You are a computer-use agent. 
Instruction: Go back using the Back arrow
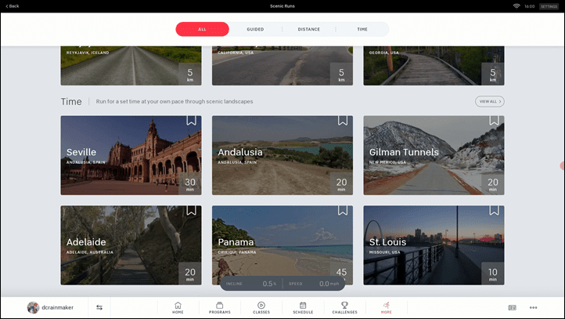(x=13, y=6)
